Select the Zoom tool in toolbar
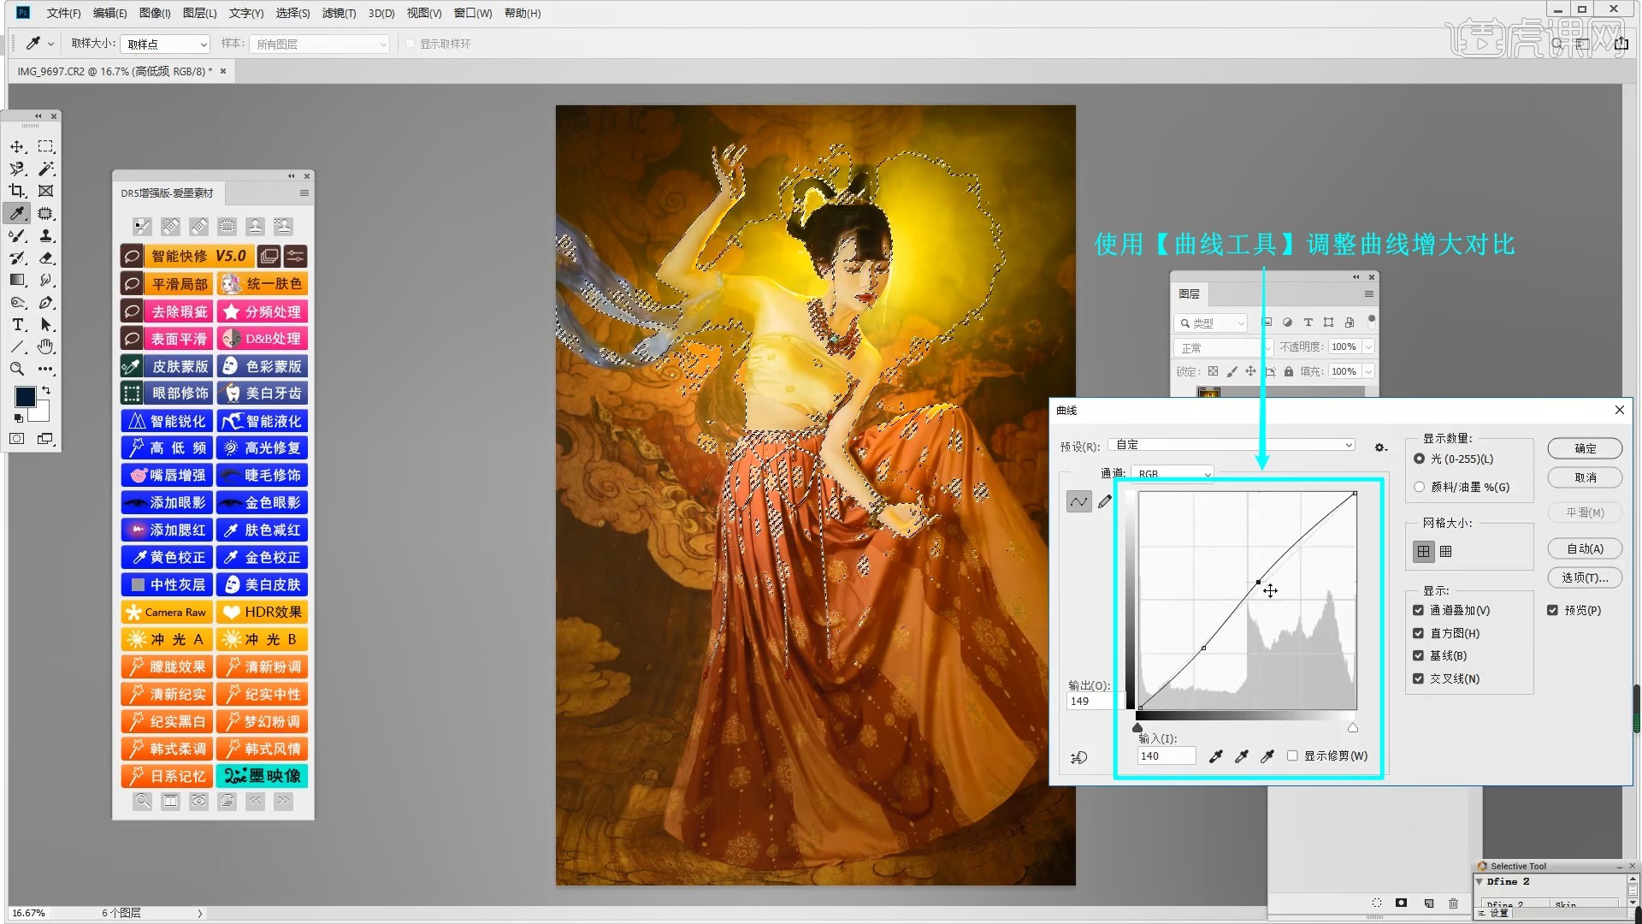 [17, 369]
